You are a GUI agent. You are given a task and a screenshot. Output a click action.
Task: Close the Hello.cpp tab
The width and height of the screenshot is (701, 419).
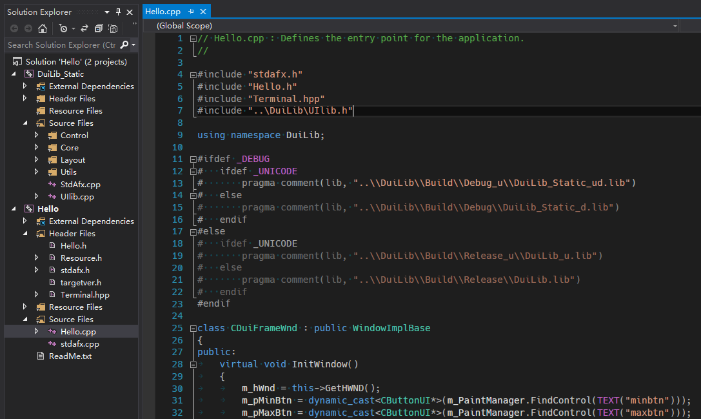click(x=203, y=12)
